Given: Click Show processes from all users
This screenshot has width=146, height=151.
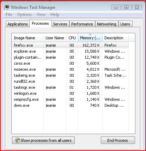Looking at the screenshot, I should 43,140.
